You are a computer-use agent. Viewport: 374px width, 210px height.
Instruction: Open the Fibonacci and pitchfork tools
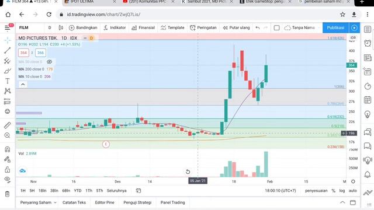click(8, 61)
